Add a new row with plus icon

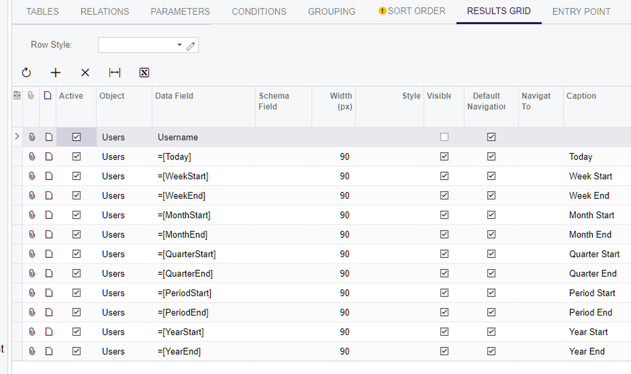tap(55, 73)
